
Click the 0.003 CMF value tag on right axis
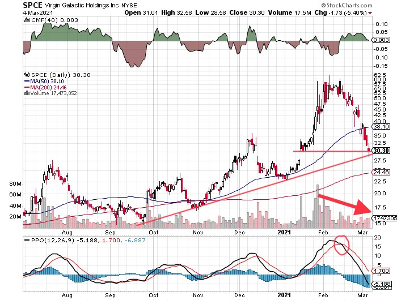click(x=381, y=40)
